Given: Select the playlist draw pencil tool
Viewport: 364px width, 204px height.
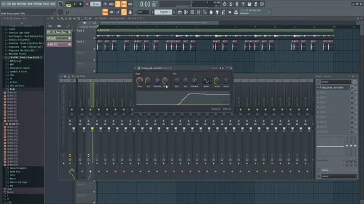Looking at the screenshot, I should click(x=58, y=19).
